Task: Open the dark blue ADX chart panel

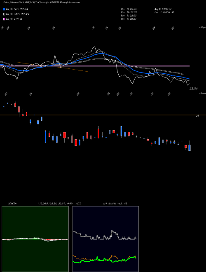Action: pos(105,239)
